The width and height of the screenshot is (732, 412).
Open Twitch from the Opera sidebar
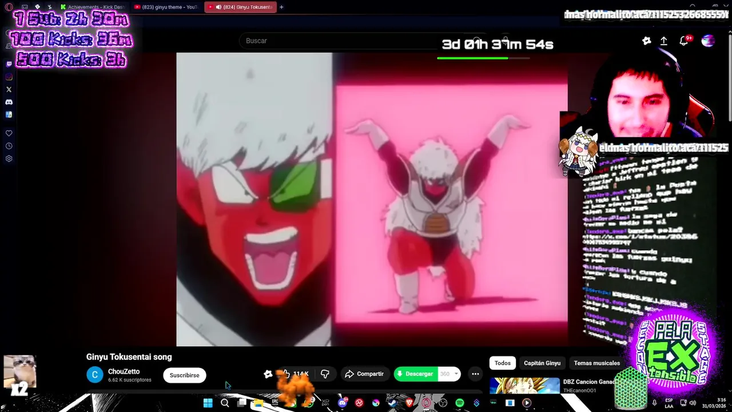pos(9,64)
